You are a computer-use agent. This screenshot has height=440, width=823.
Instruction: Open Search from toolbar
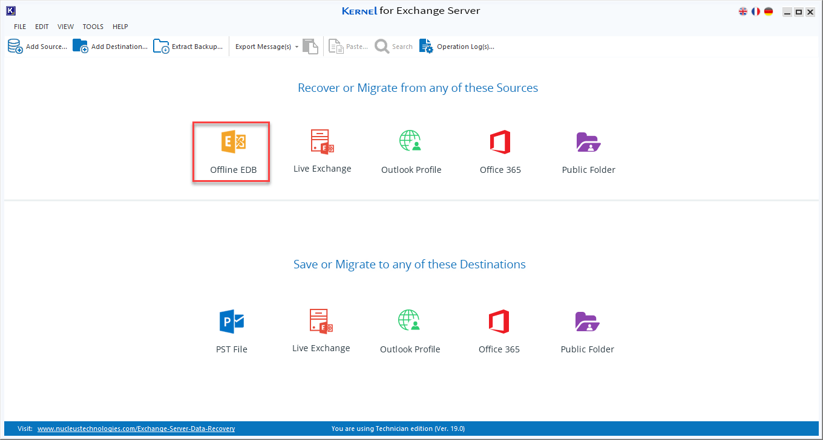pos(393,47)
